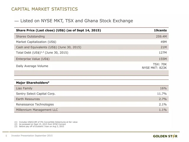Click 'Investor Presentation September 2015' footer text
This screenshot has width=189, height=142.
(x=32, y=135)
